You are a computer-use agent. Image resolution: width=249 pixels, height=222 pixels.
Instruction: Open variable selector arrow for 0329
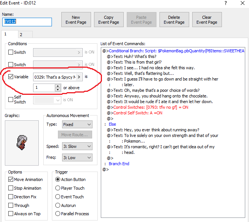tap(79, 77)
